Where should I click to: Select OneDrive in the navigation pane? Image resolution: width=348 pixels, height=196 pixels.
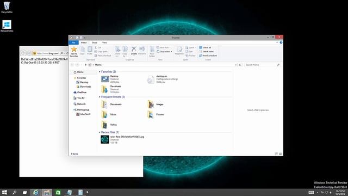pyautogui.click(x=80, y=93)
